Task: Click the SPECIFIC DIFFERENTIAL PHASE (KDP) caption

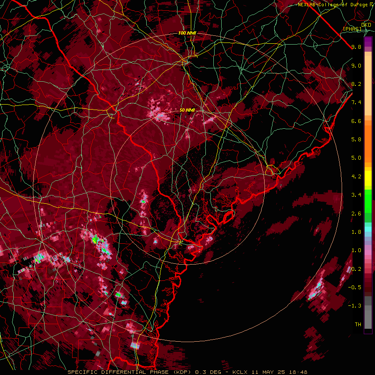Action: pos(130,372)
